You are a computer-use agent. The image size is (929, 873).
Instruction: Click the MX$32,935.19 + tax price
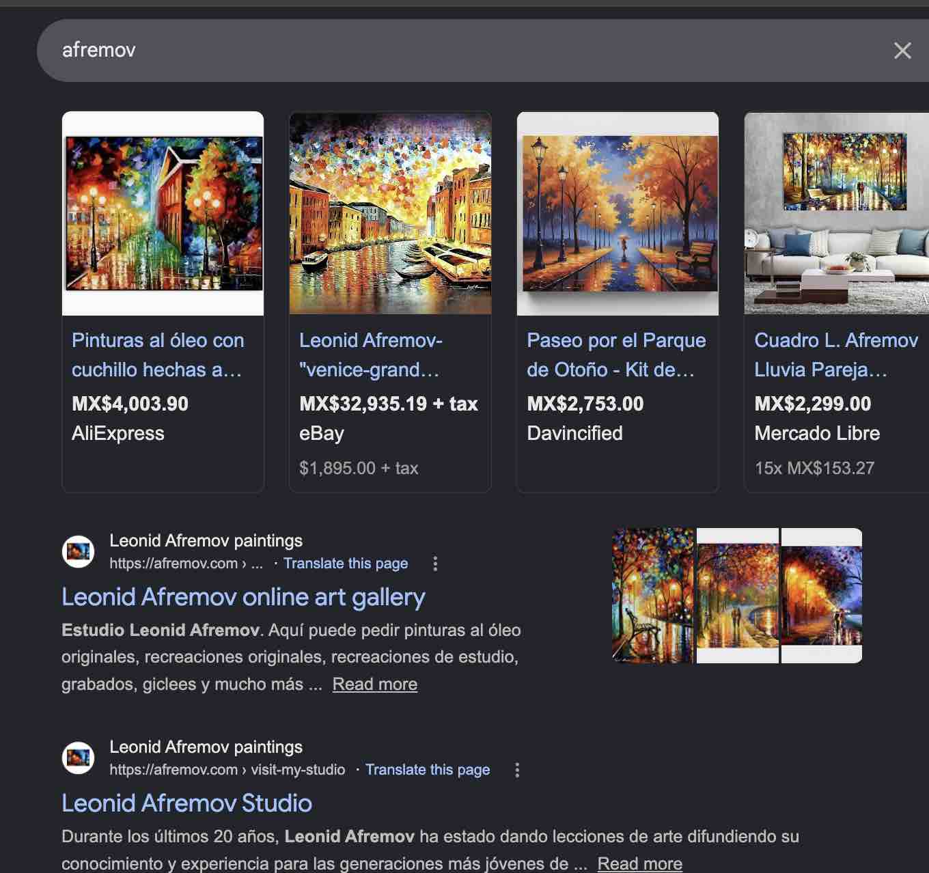[x=389, y=404]
